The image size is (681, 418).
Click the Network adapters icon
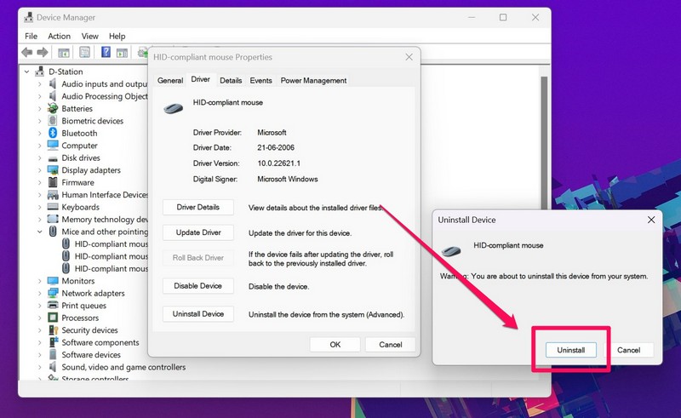coord(53,293)
